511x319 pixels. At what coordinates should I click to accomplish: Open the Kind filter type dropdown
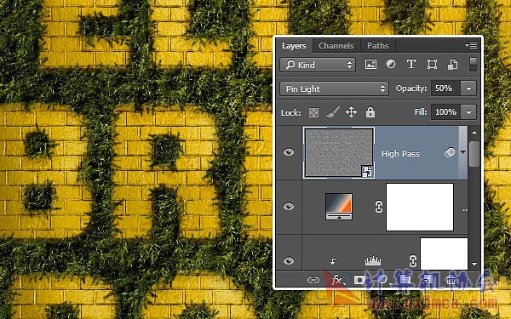pos(318,65)
